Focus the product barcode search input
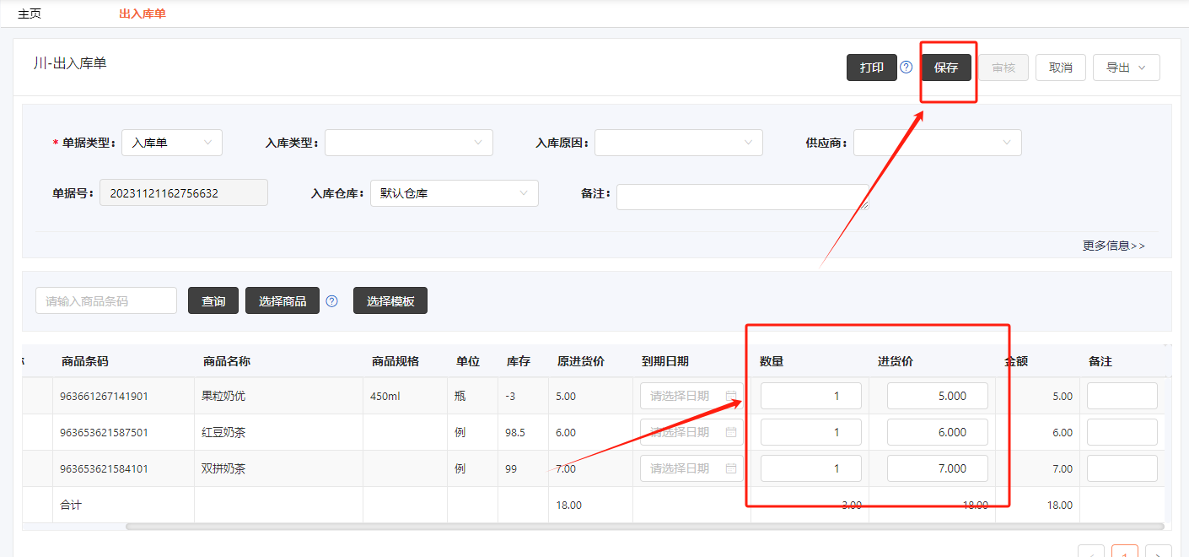 106,301
